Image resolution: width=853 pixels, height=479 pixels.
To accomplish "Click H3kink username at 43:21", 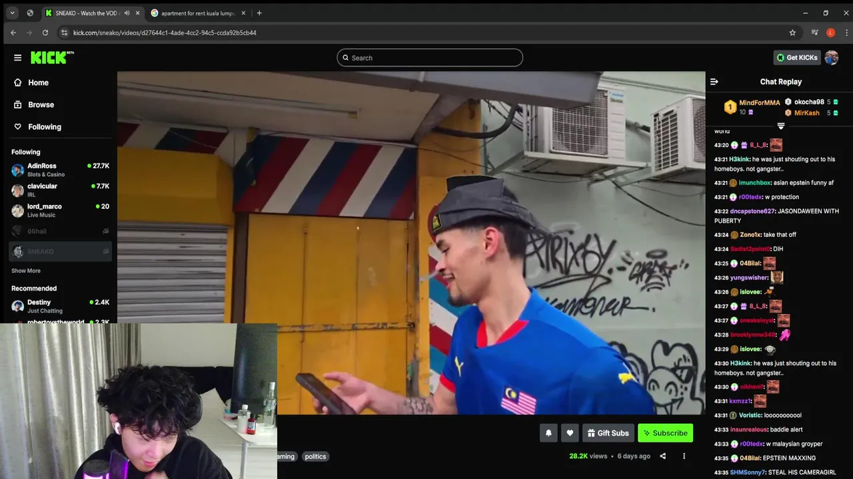I will [x=739, y=160].
